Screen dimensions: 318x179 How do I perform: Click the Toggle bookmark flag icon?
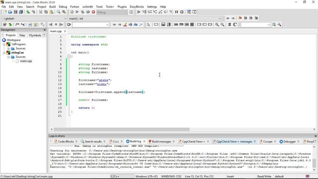tap(240, 18)
